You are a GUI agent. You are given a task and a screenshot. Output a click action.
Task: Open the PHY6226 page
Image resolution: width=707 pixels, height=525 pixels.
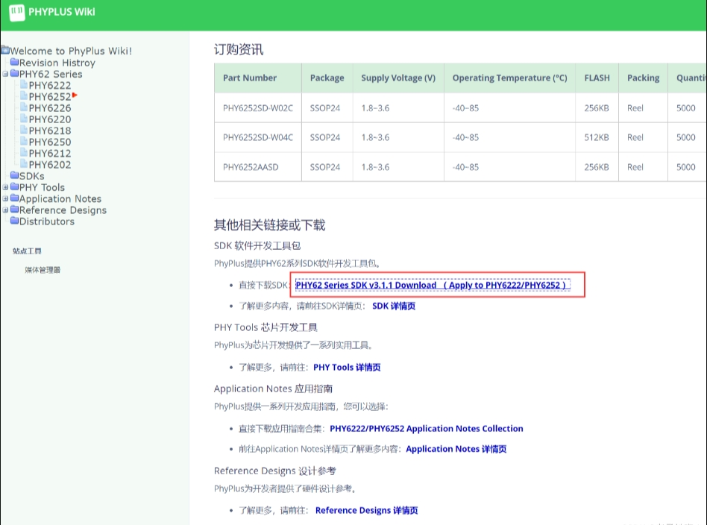50,108
